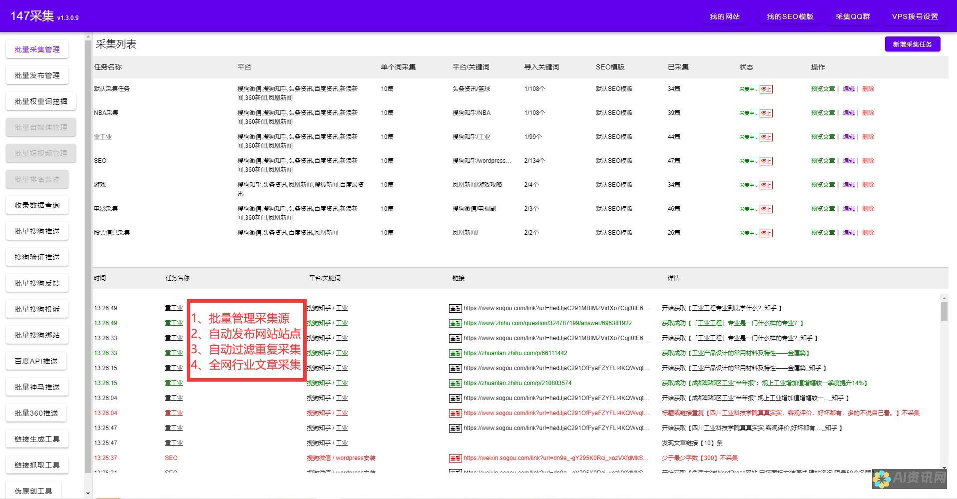Open 伪原创工具 in sidebar

tap(33, 491)
